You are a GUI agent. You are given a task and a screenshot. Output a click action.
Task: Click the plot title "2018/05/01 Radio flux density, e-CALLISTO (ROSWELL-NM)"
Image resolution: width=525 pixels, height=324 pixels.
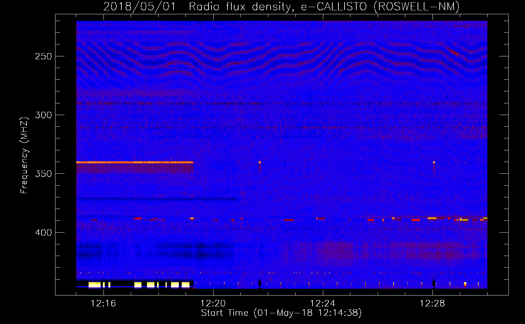click(281, 6)
